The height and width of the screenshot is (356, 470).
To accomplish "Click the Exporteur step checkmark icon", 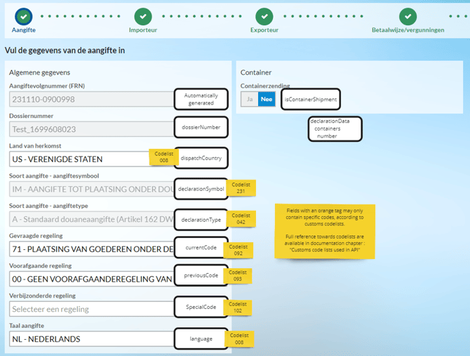I will [x=264, y=16].
